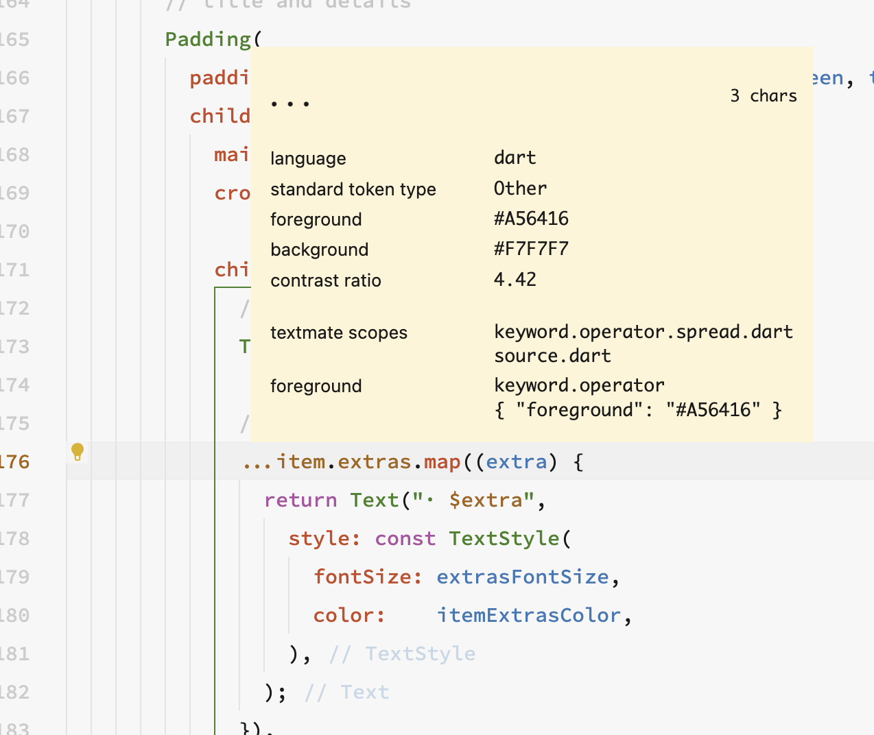Click the yellow lightbulb quick-fix icon
874x735 pixels.
[78, 452]
